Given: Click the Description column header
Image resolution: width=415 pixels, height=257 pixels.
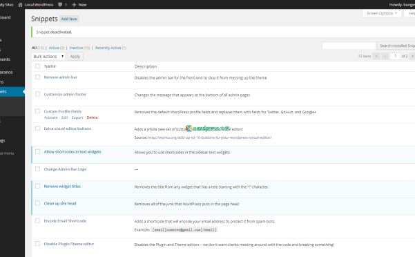Looking at the screenshot, I should coord(146,67).
